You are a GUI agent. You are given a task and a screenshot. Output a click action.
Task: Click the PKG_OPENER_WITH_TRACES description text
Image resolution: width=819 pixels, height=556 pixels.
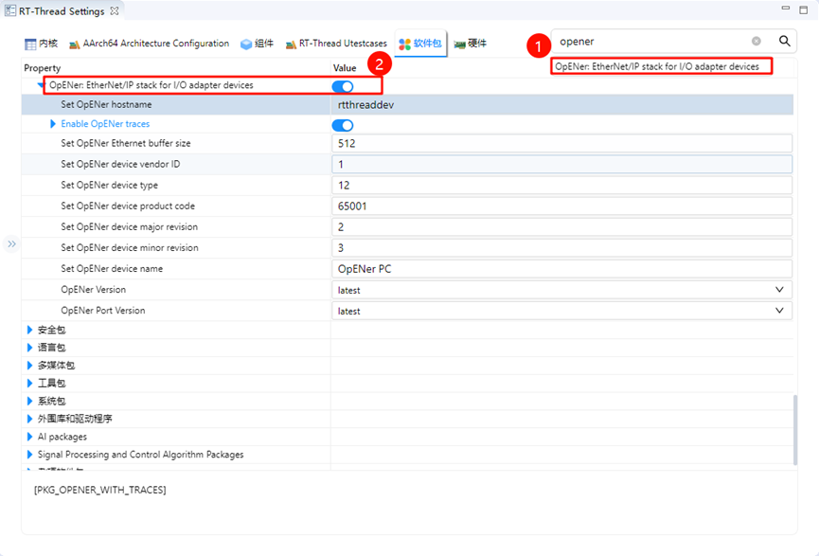[99, 490]
